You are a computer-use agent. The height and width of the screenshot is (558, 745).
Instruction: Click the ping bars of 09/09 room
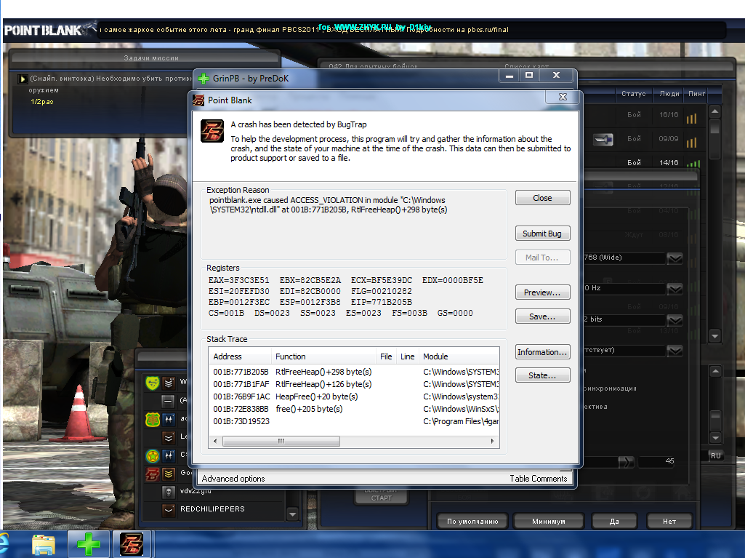pos(691,142)
